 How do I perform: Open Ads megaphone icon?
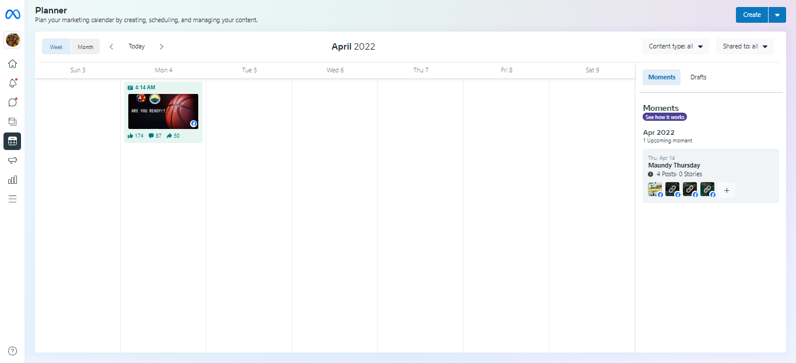tap(12, 160)
